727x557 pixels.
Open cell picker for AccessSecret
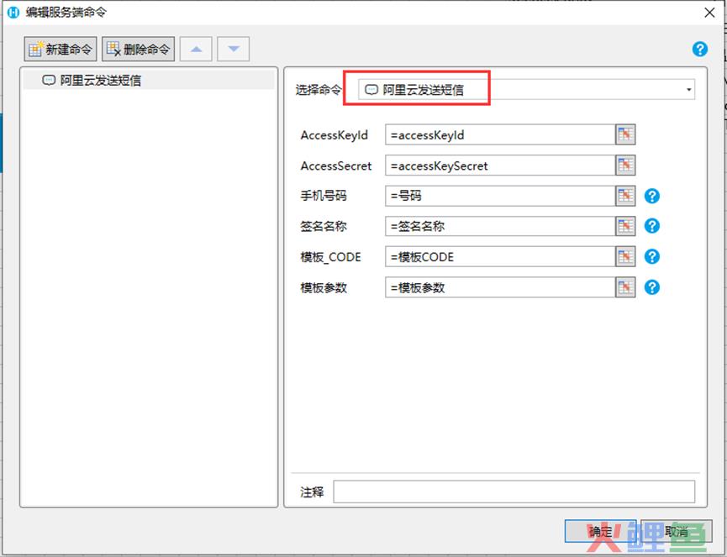pos(625,166)
